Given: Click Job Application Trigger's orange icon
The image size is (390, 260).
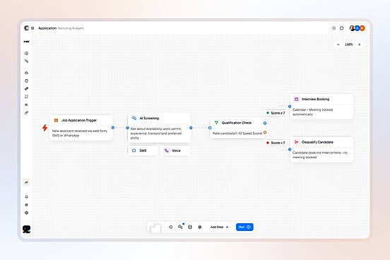Looking at the screenshot, I should [57, 120].
